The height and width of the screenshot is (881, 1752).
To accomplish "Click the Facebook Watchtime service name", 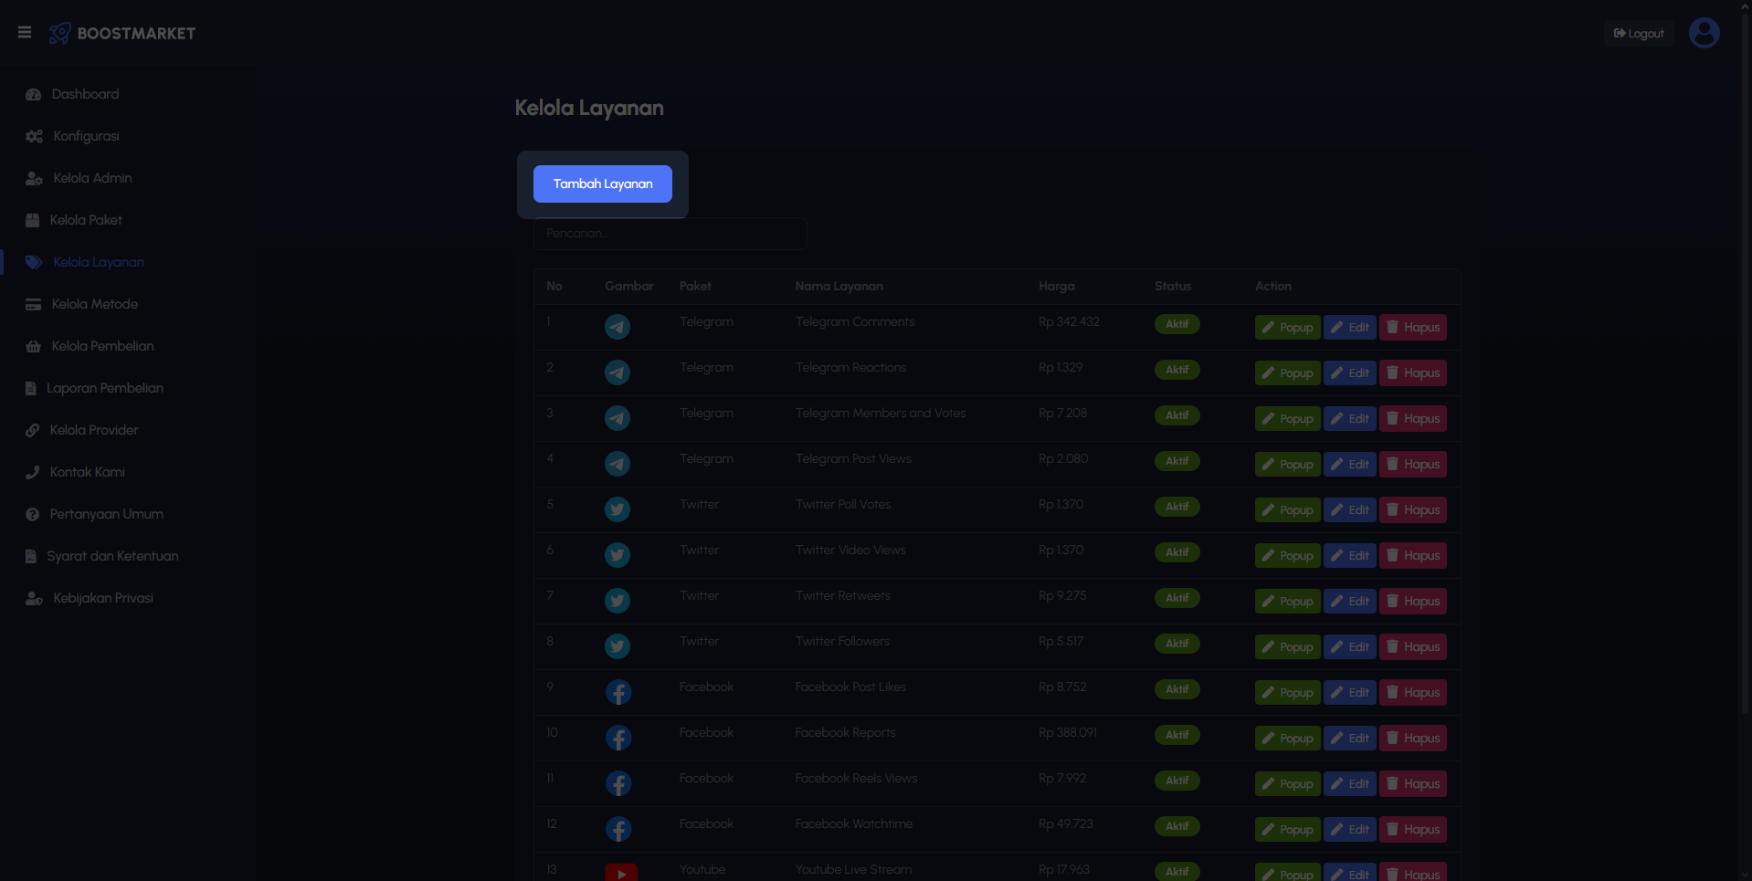I will point(853,823).
